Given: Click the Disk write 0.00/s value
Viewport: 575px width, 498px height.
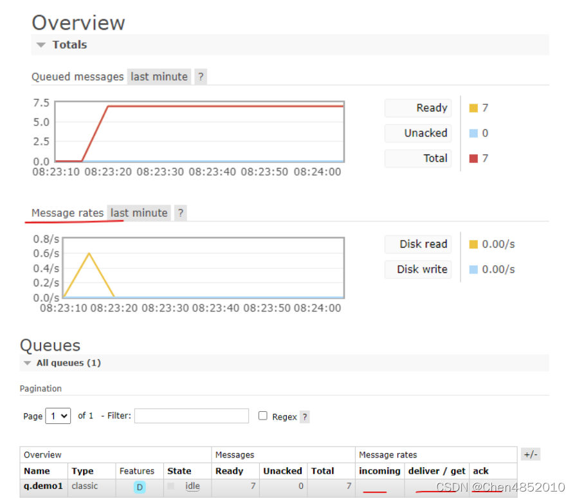Looking at the screenshot, I should click(498, 270).
